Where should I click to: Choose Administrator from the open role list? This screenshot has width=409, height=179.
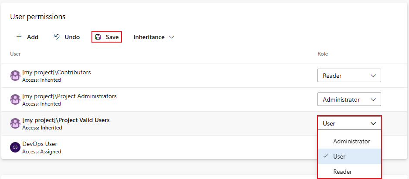point(349,141)
